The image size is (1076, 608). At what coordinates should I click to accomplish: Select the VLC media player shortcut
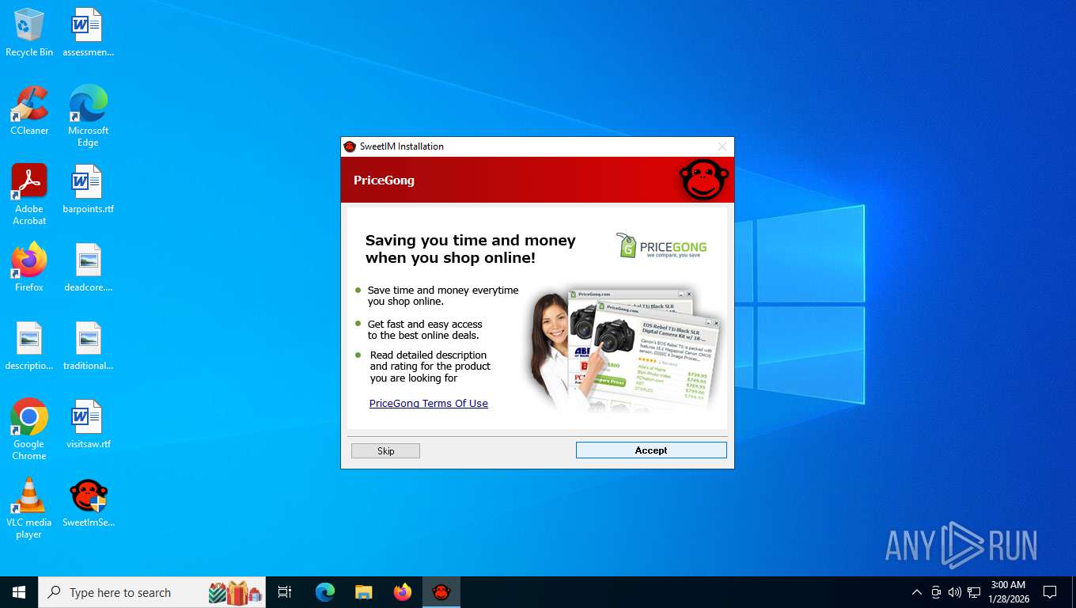pyautogui.click(x=29, y=508)
